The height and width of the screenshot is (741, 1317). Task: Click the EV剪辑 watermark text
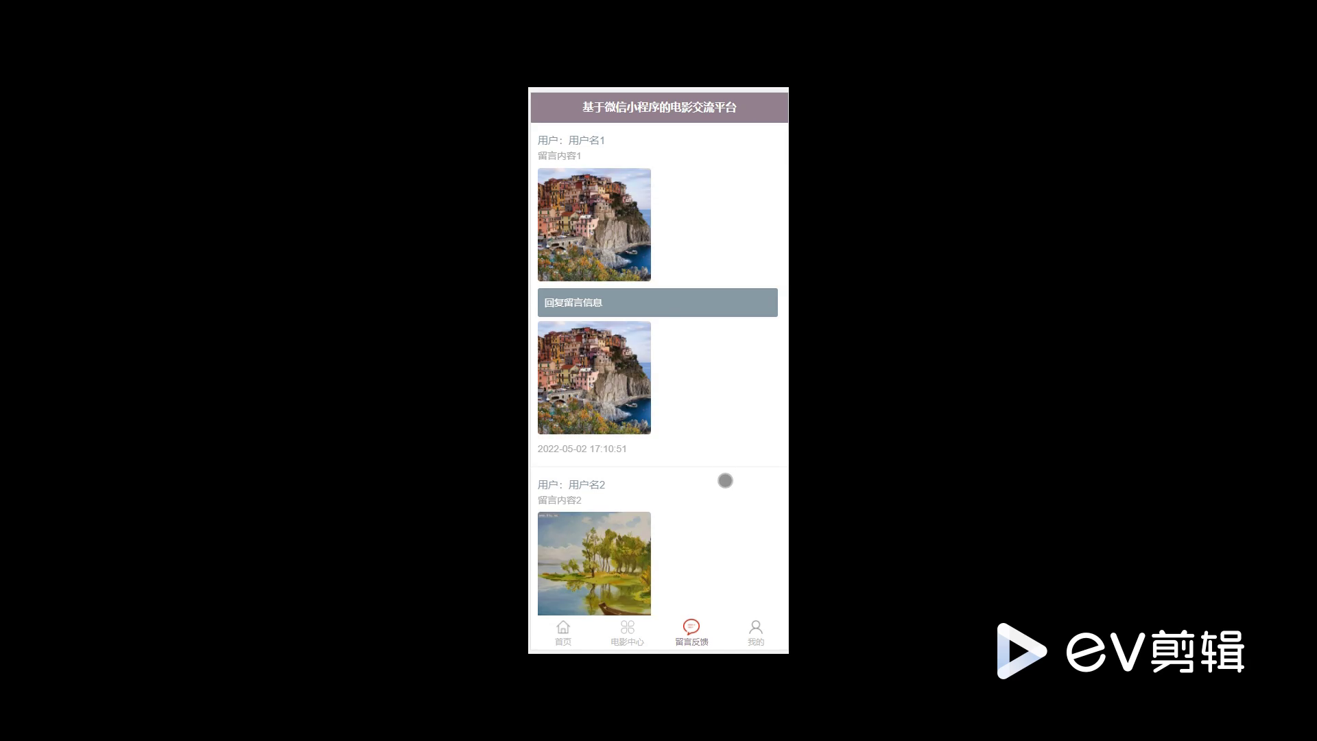coord(1155,651)
